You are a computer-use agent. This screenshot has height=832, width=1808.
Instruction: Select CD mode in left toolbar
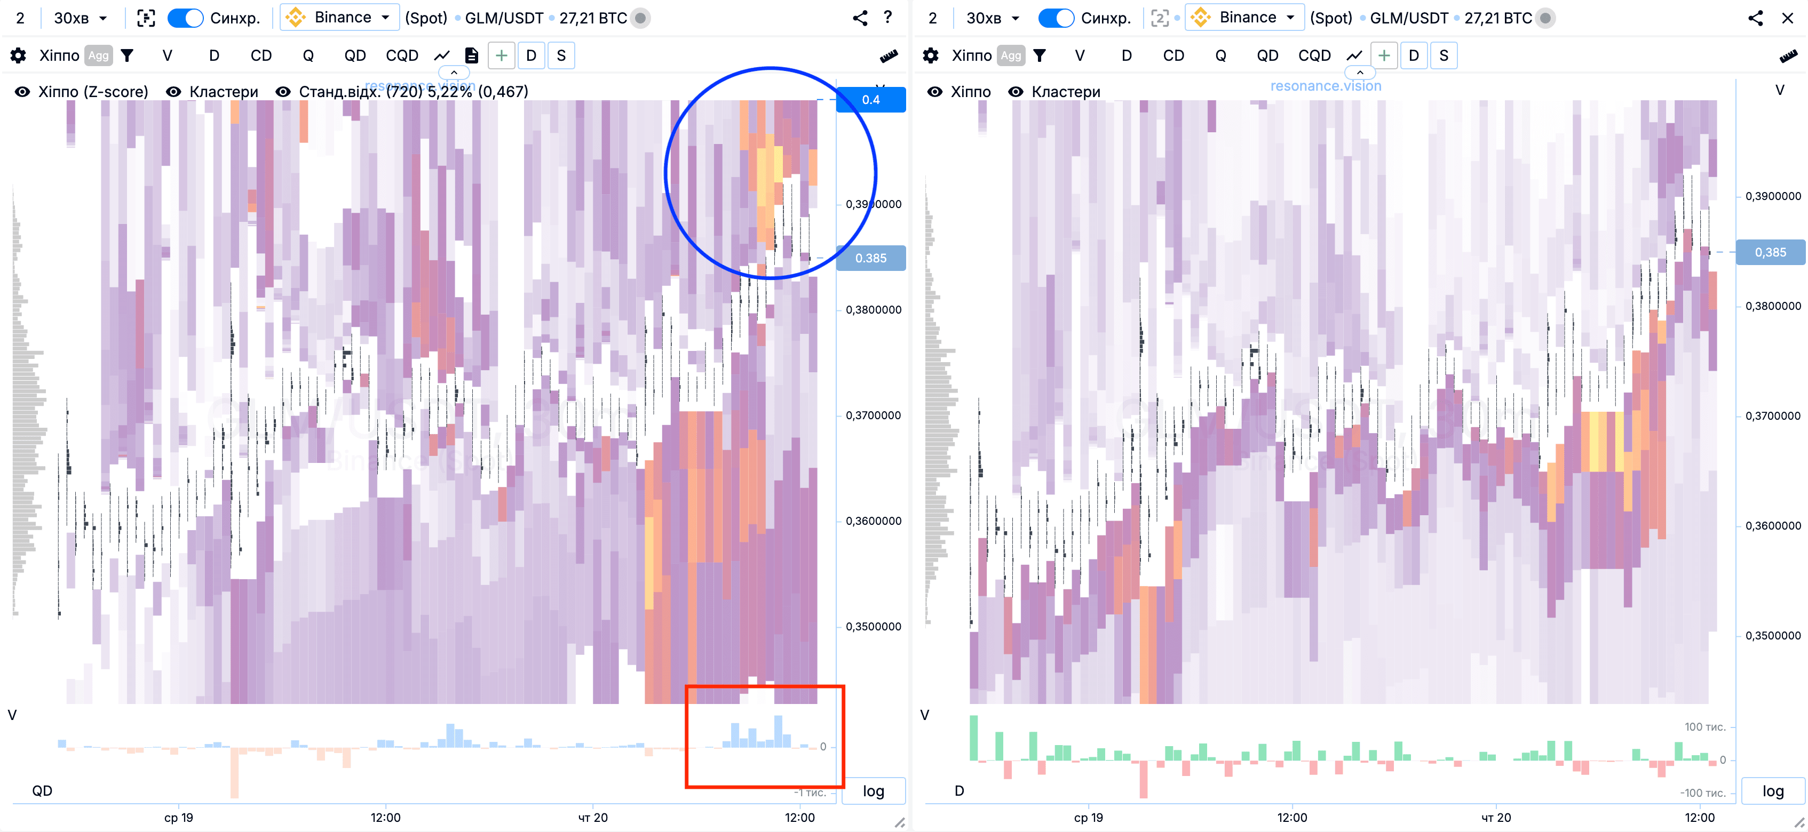[261, 55]
